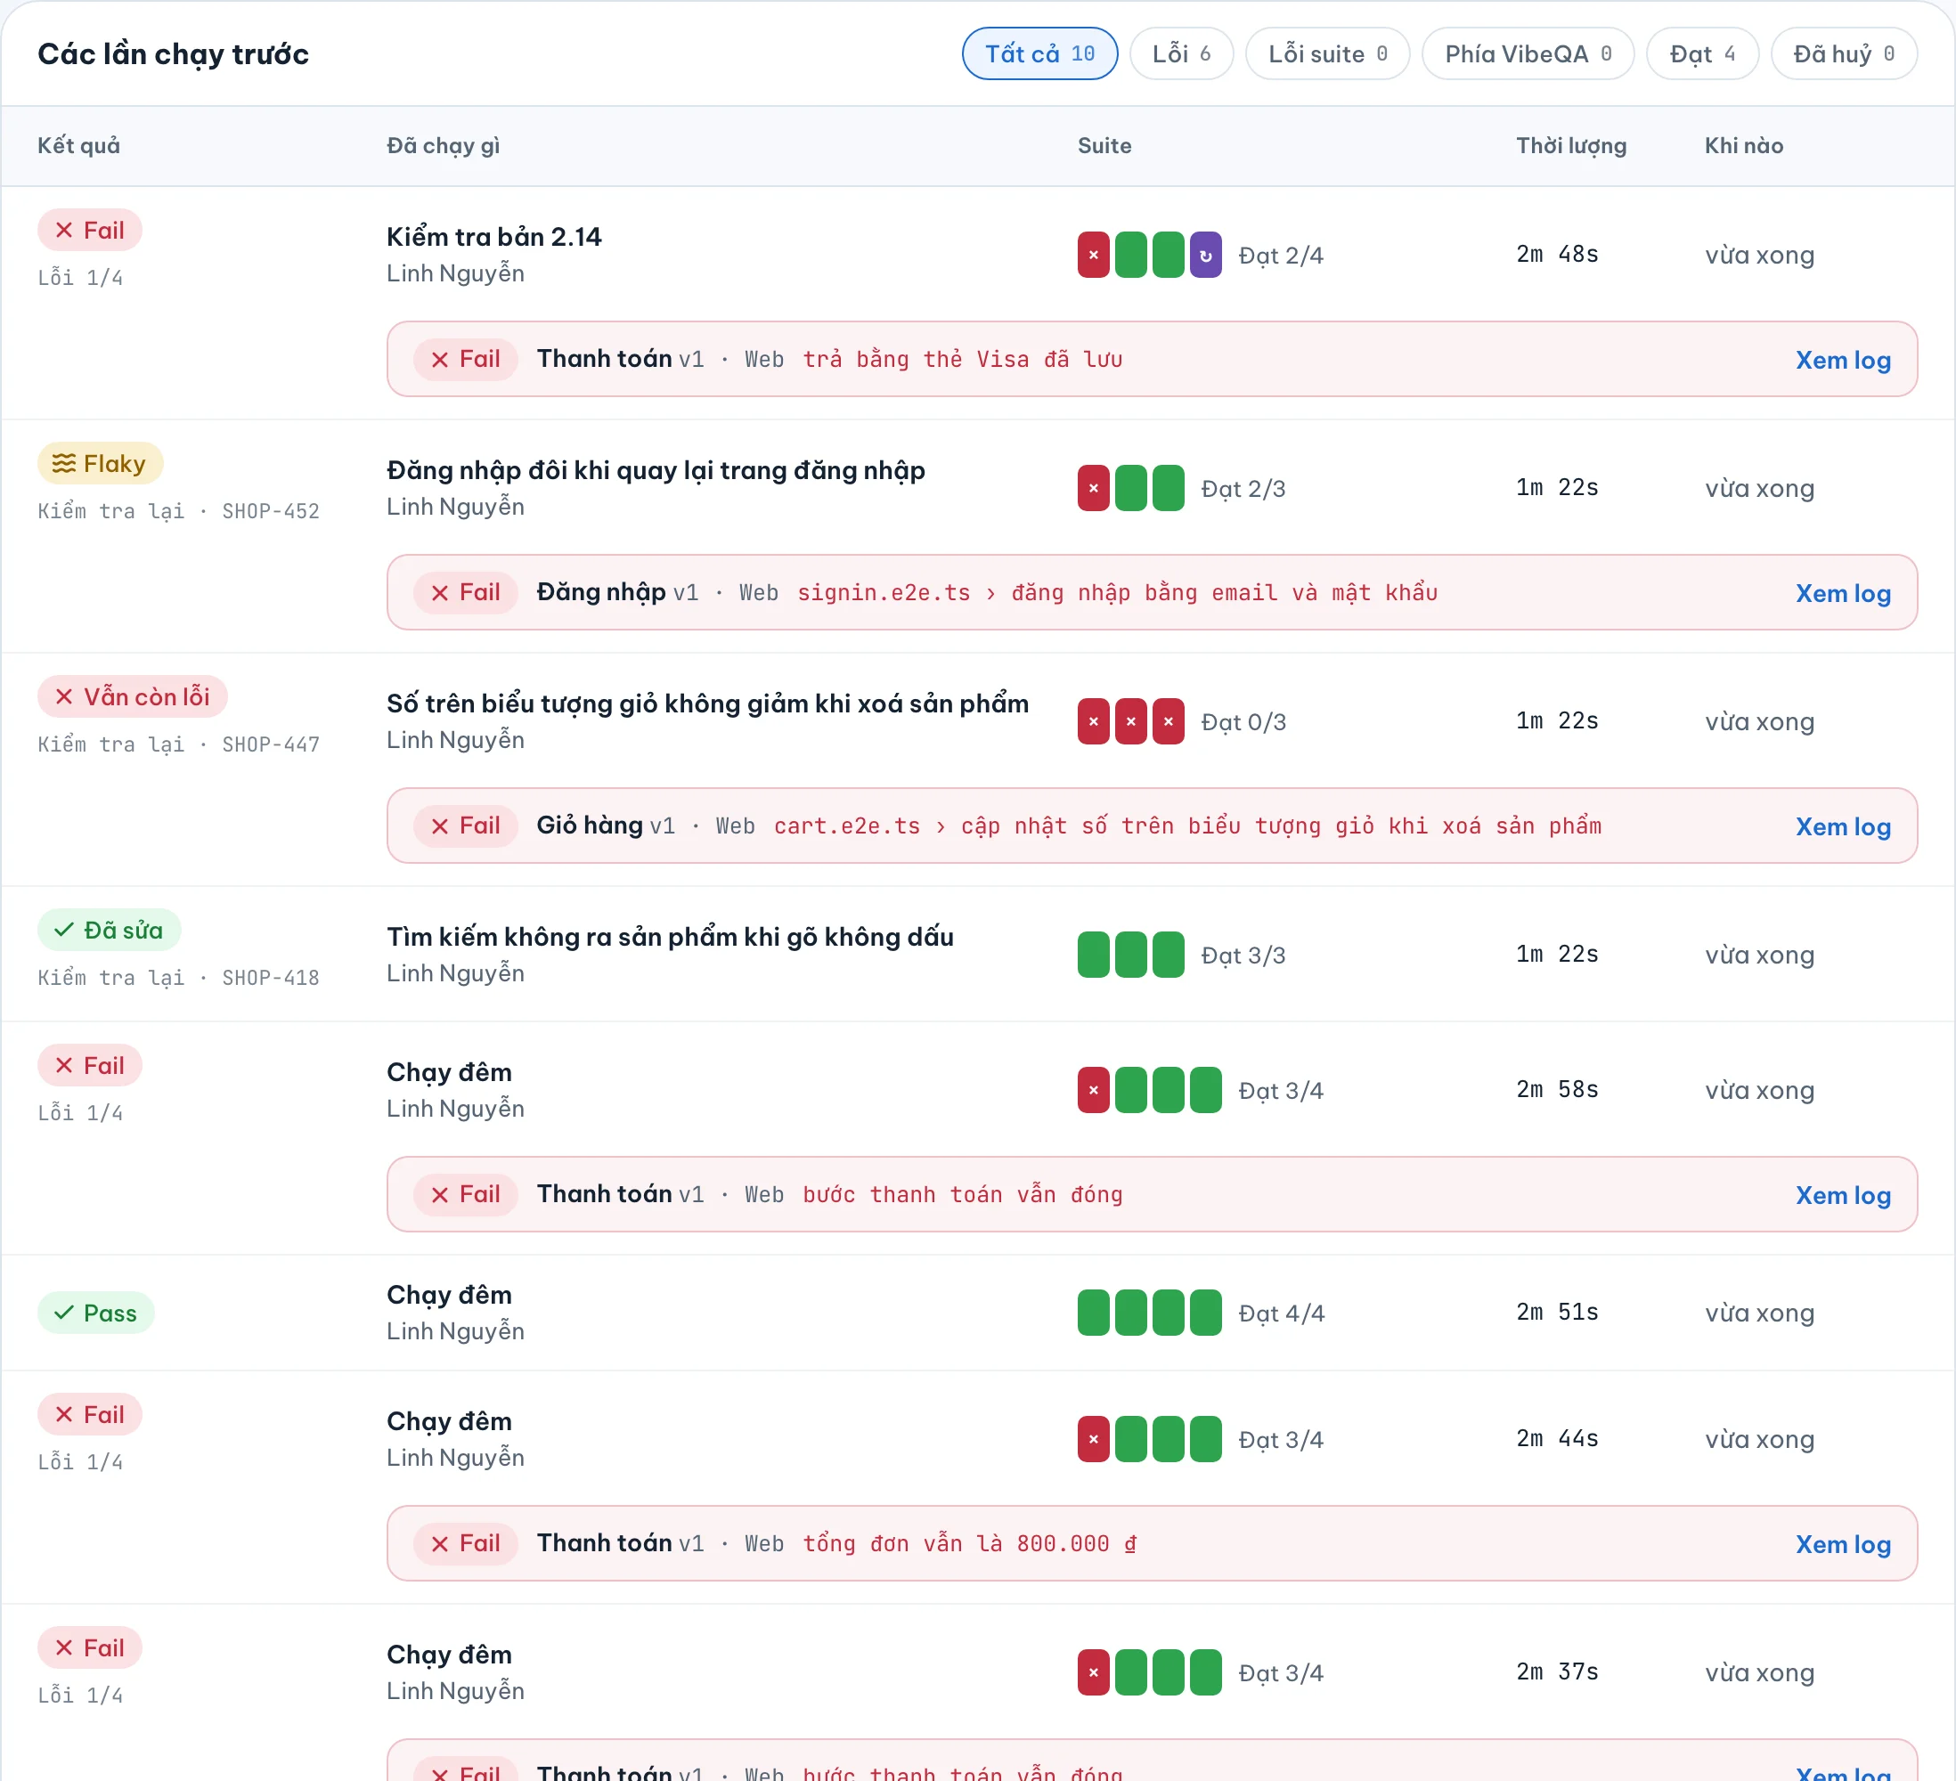
Task: Click 'Đạt 0/3' suite summary
Action: click(x=1243, y=721)
